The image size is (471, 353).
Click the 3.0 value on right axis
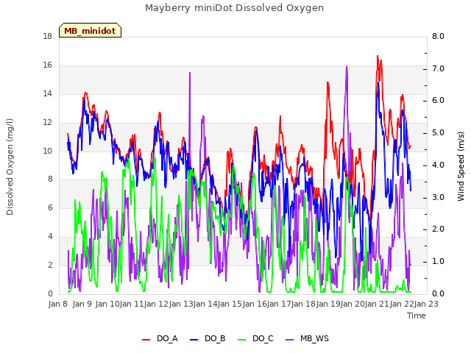click(438, 198)
